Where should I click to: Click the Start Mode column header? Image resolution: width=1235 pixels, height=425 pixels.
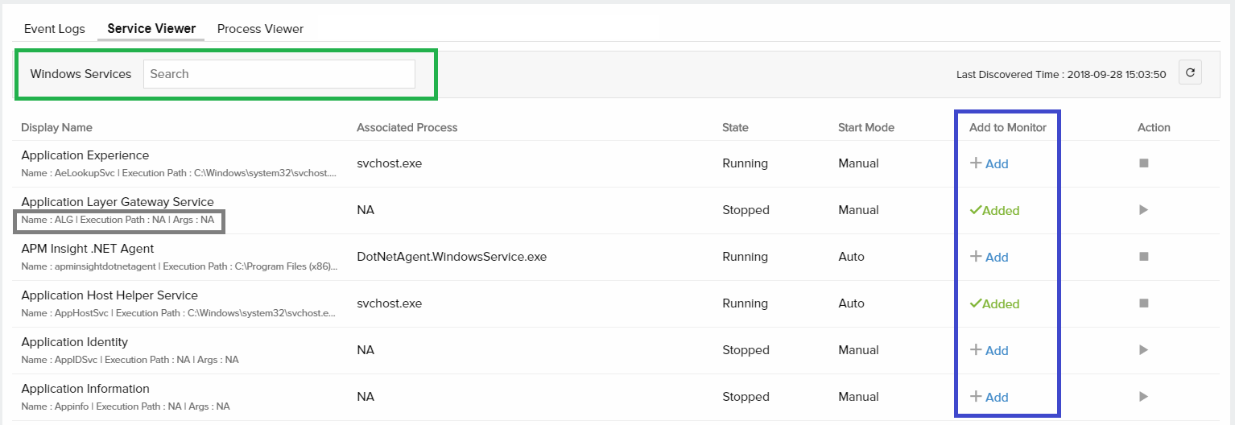[865, 127]
